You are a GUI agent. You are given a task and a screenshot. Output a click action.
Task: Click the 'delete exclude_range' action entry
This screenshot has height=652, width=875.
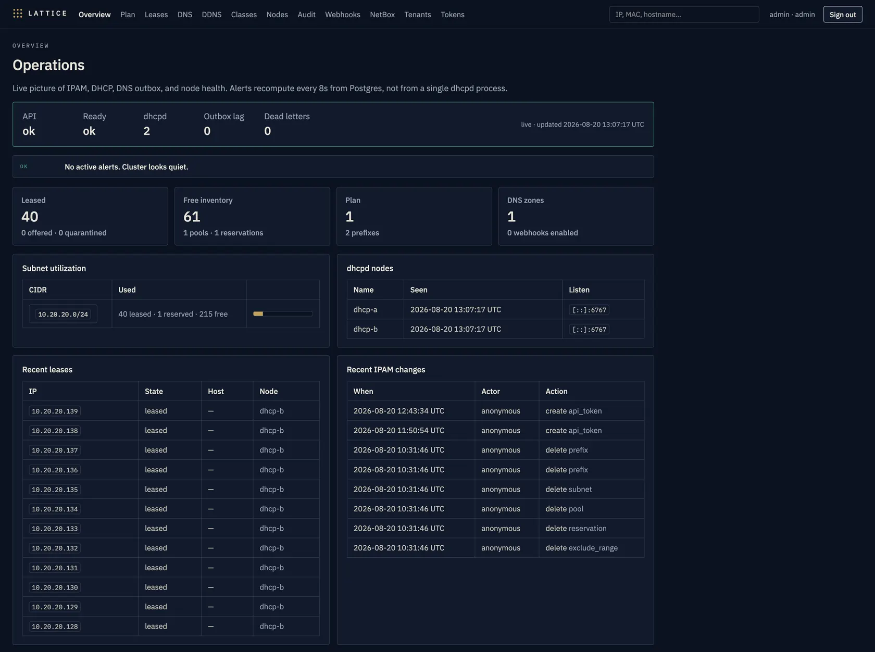point(581,548)
